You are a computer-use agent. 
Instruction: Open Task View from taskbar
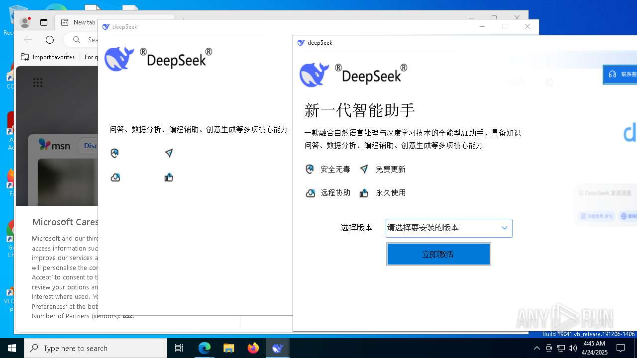pos(179,348)
